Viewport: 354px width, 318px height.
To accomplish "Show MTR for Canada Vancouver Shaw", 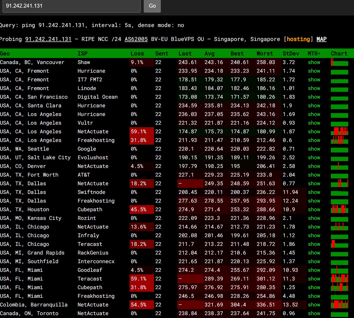I will point(314,62).
